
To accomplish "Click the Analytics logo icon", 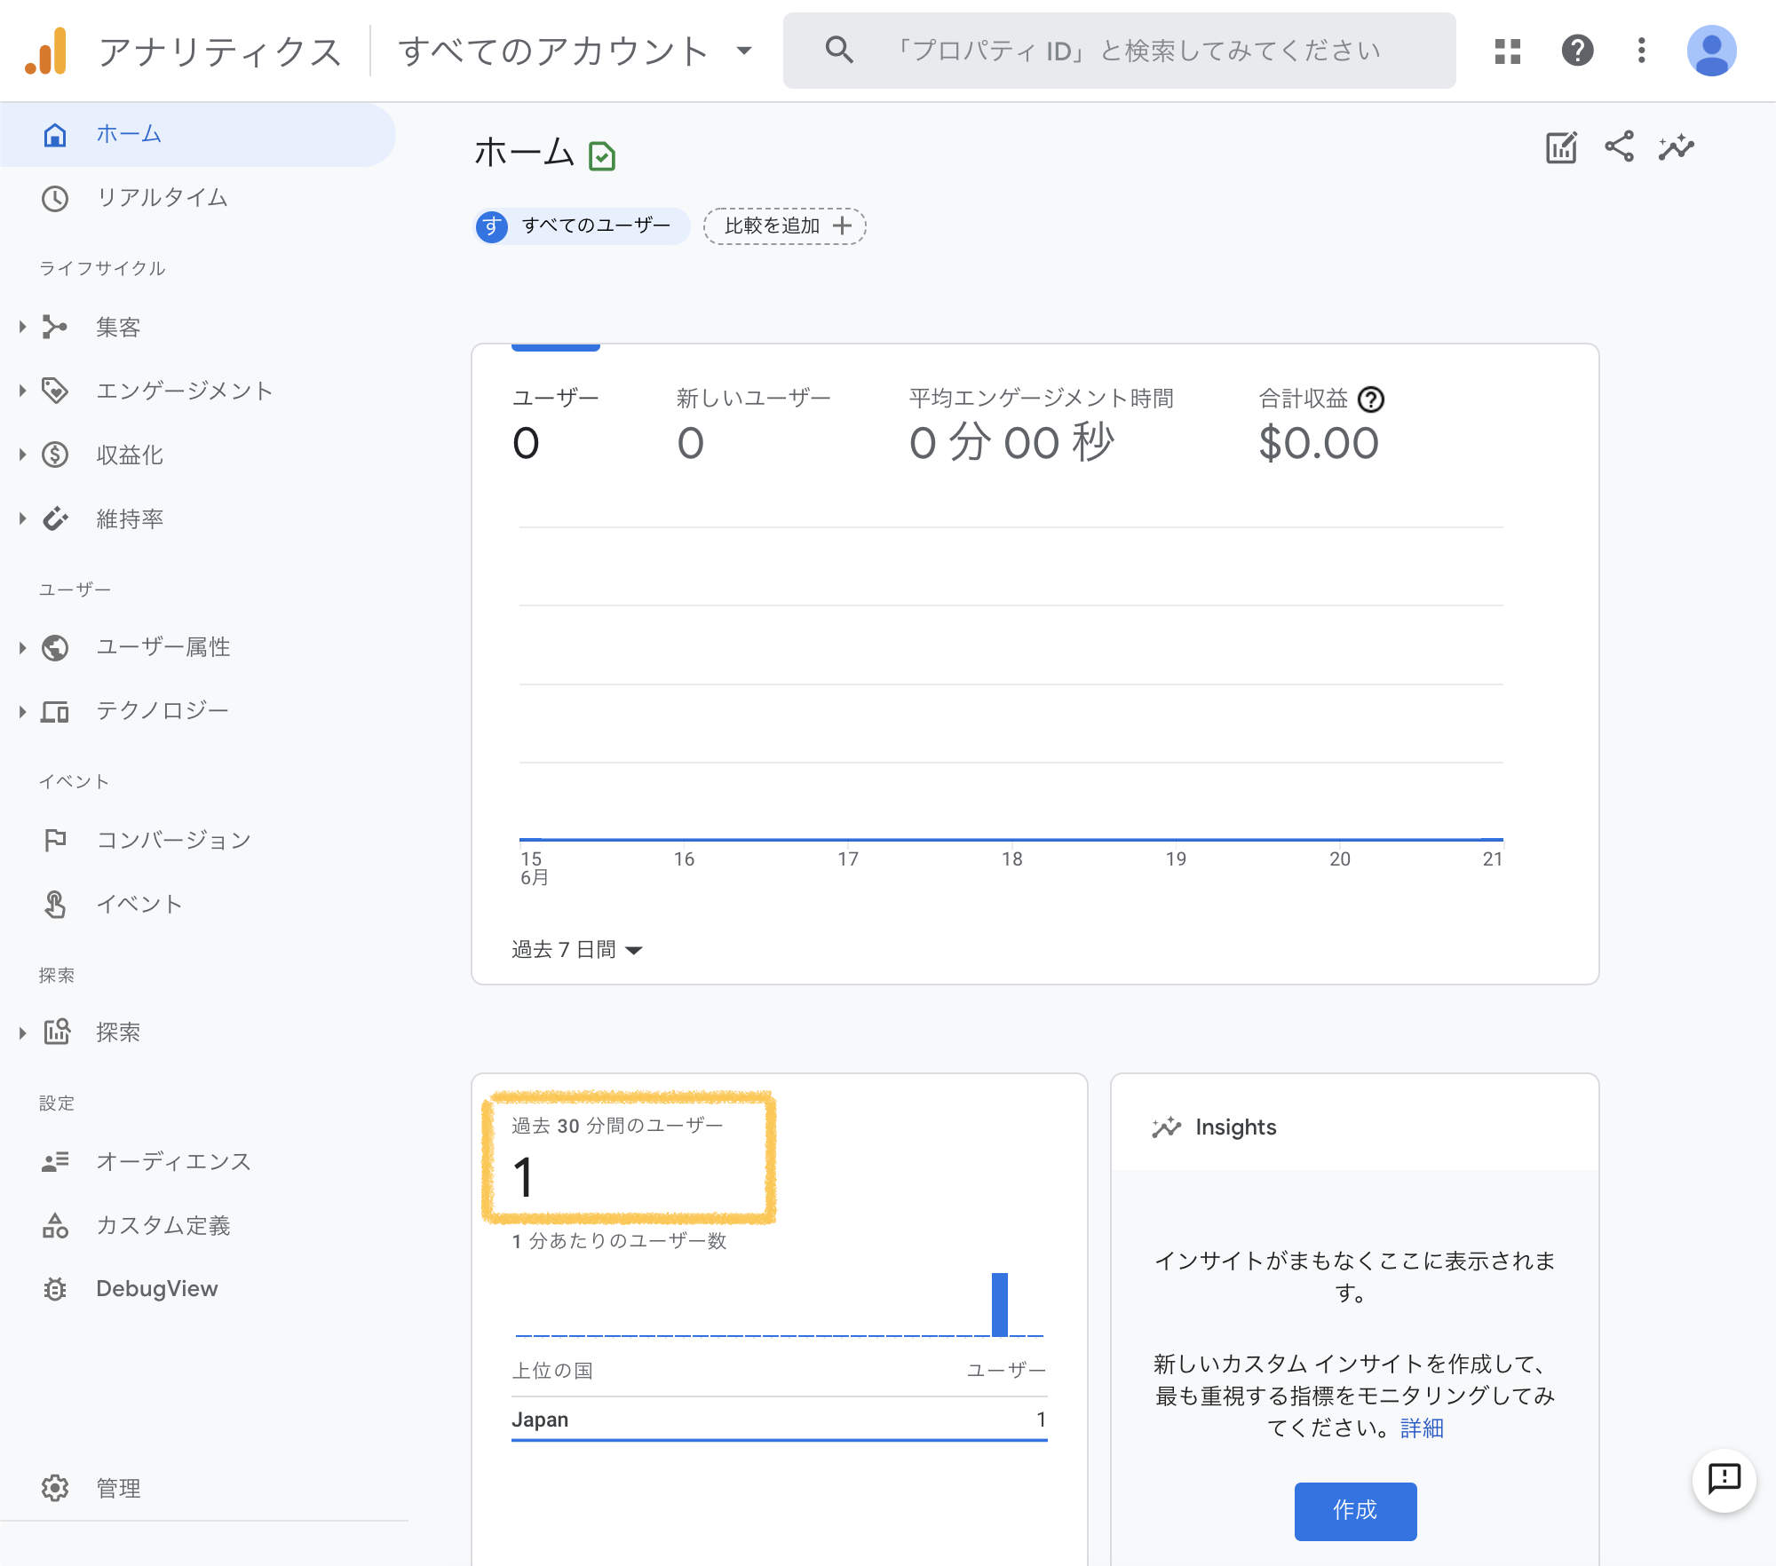I will pyautogui.click(x=46, y=51).
